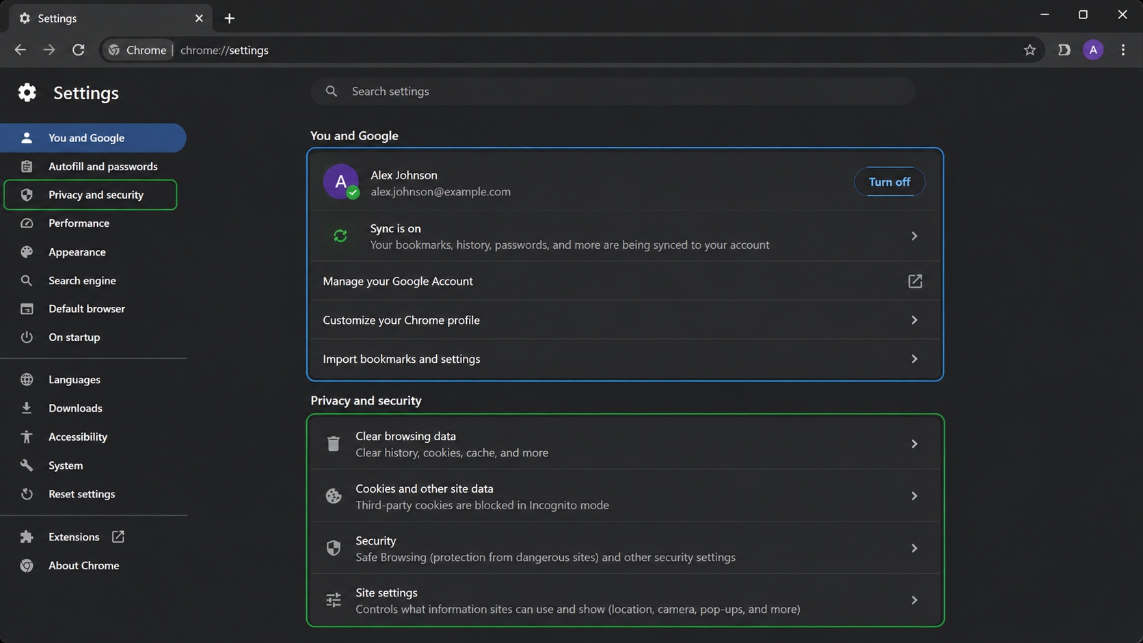Viewport: 1143px width, 643px height.
Task: Open Default browser settings
Action: (x=93, y=309)
